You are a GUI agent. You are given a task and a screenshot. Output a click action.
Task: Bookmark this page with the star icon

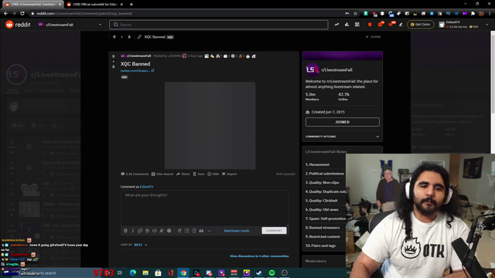click(356, 14)
